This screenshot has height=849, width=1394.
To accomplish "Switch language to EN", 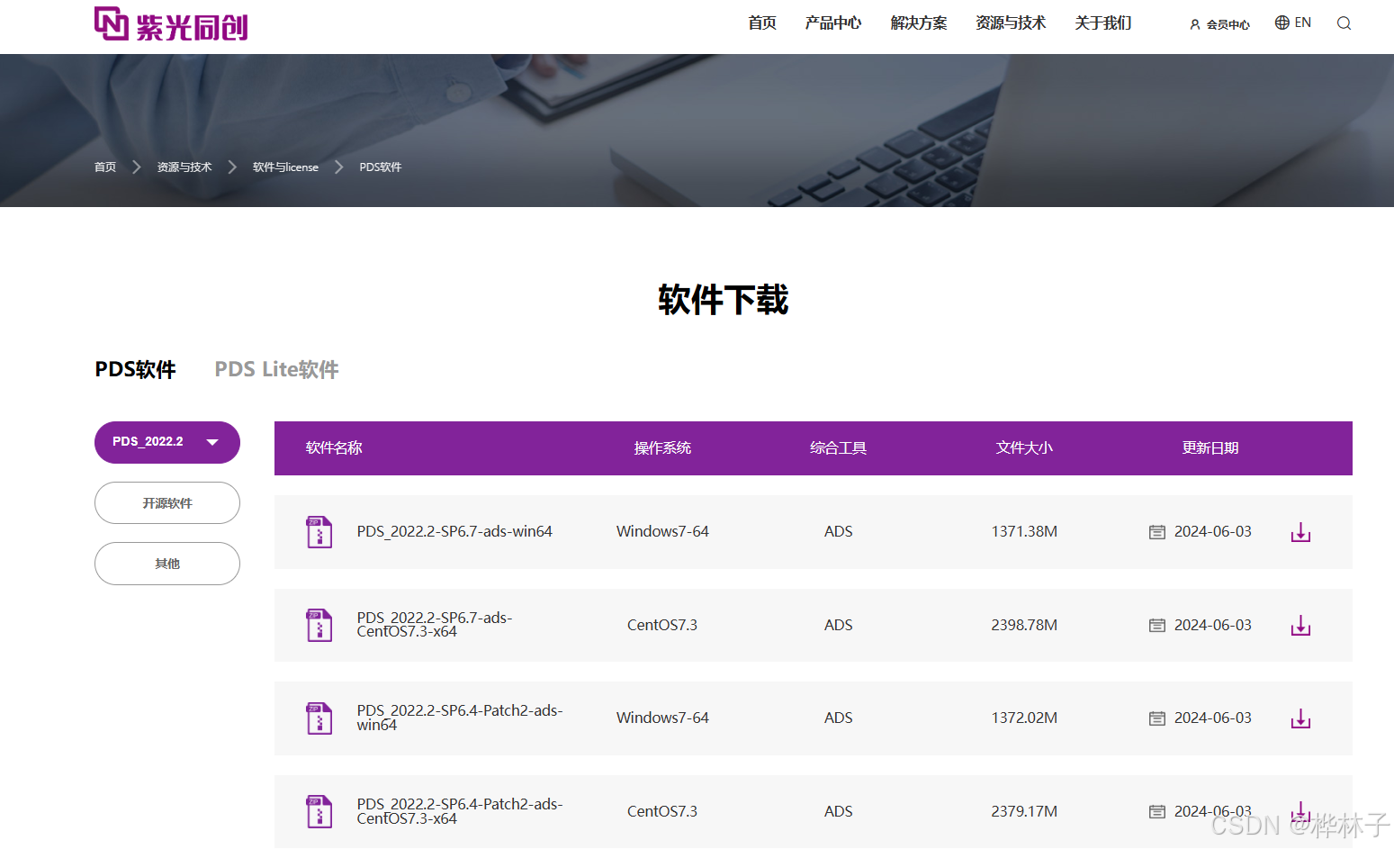I will coord(1303,23).
